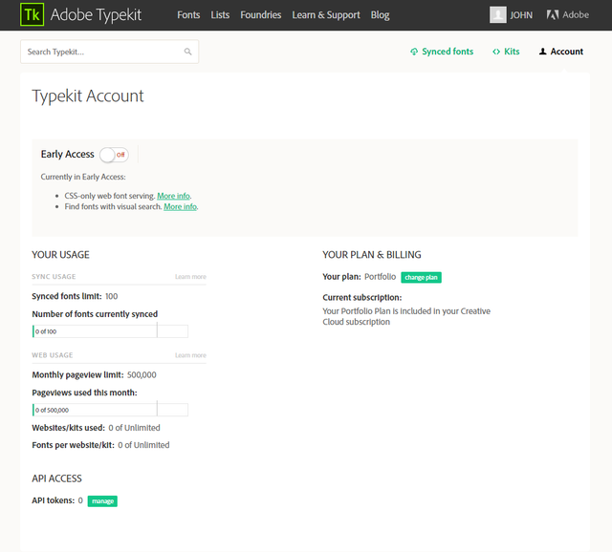Image resolution: width=612 pixels, height=552 pixels.
Task: Click the Typekit Account heading
Action: [x=88, y=96]
